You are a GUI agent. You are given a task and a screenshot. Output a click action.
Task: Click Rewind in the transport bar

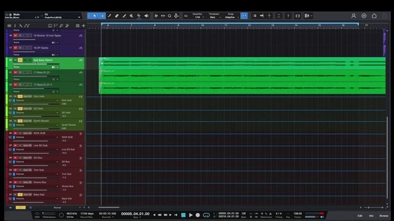pyautogui.click(x=159, y=215)
